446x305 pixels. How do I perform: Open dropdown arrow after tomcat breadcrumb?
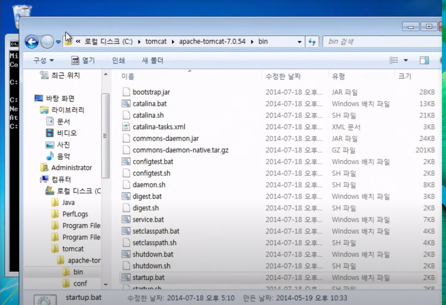(173, 42)
